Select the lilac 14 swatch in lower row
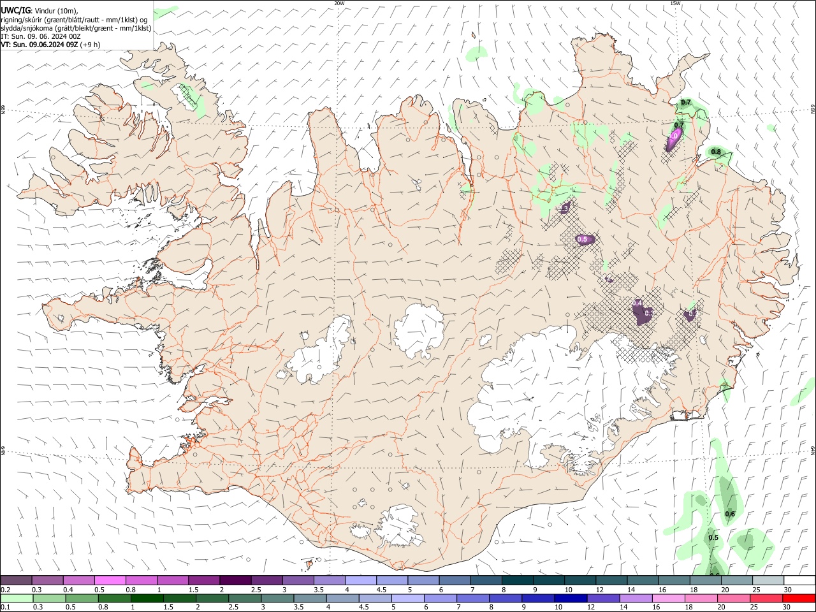This screenshot has height=612, width=816. click(636, 598)
